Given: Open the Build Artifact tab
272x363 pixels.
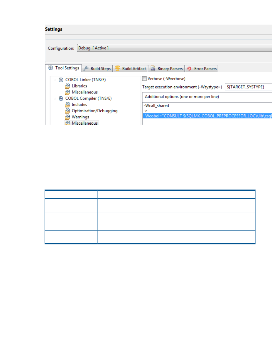Looking at the screenshot, I should click(131, 69).
